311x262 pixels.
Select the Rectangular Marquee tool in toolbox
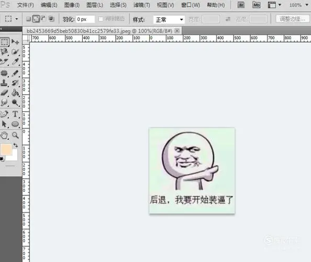point(4,42)
